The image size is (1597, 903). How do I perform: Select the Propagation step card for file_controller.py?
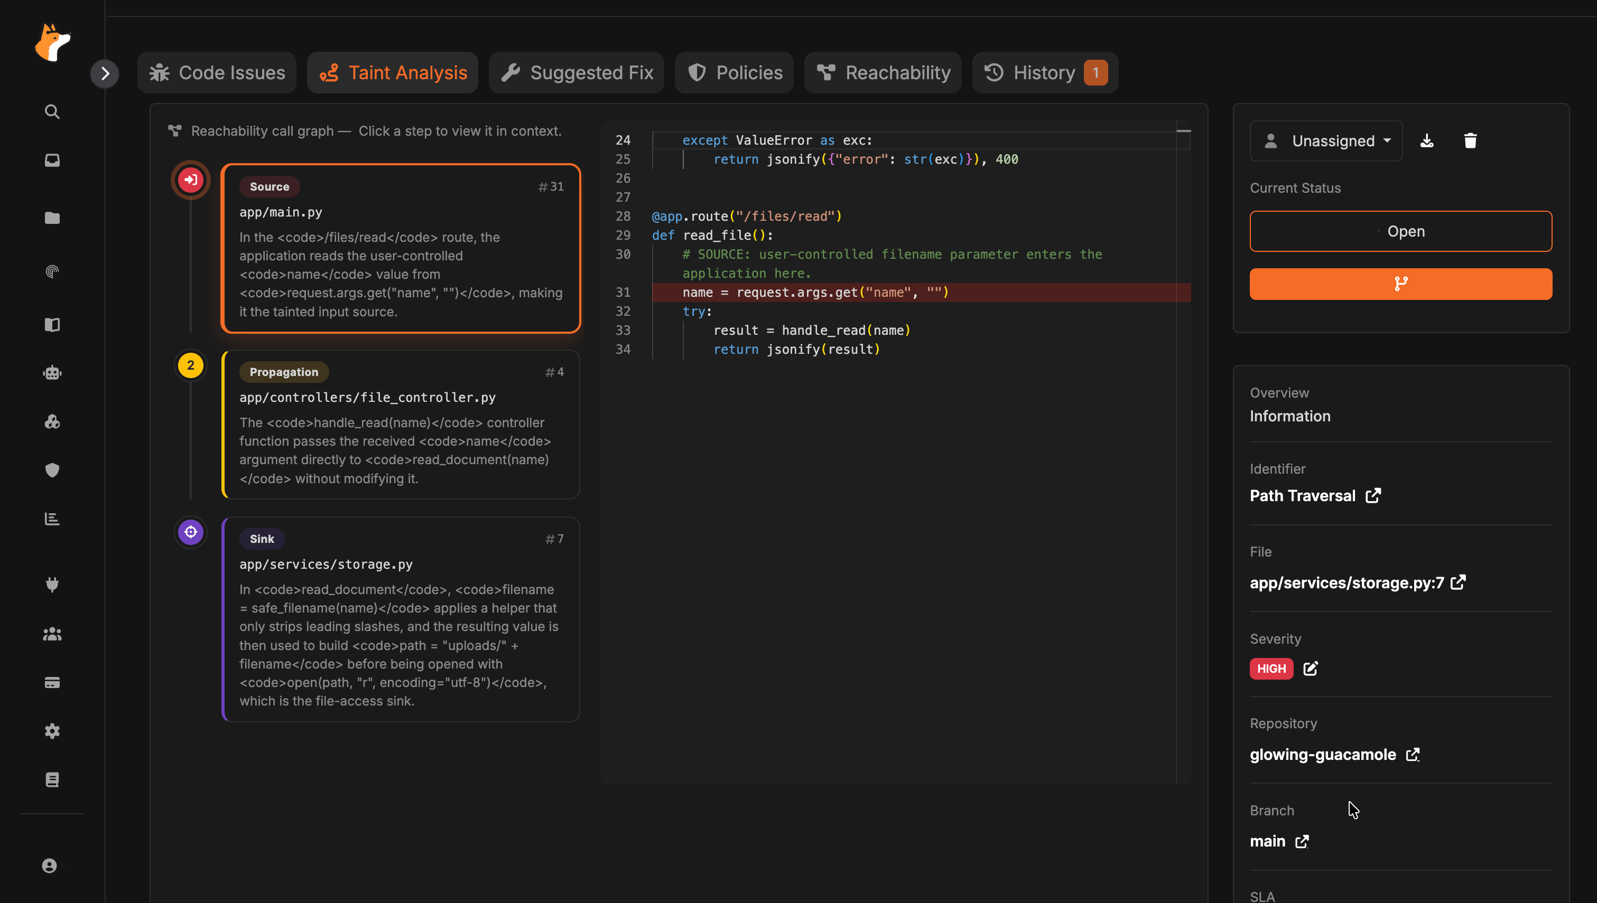[x=401, y=425]
